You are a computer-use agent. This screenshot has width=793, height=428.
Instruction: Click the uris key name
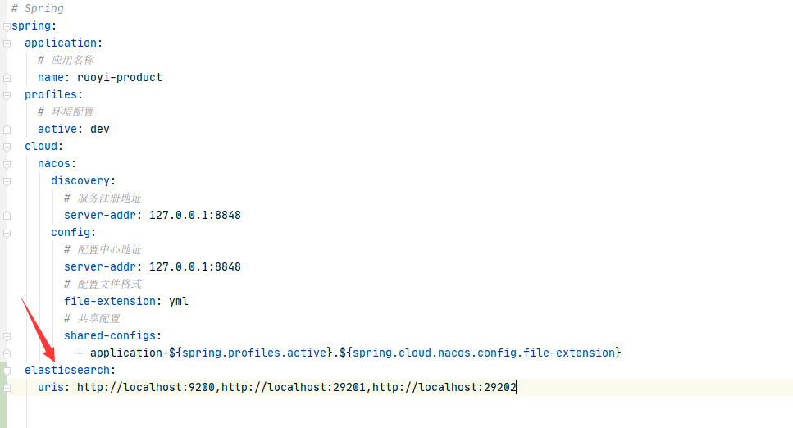click(x=51, y=387)
